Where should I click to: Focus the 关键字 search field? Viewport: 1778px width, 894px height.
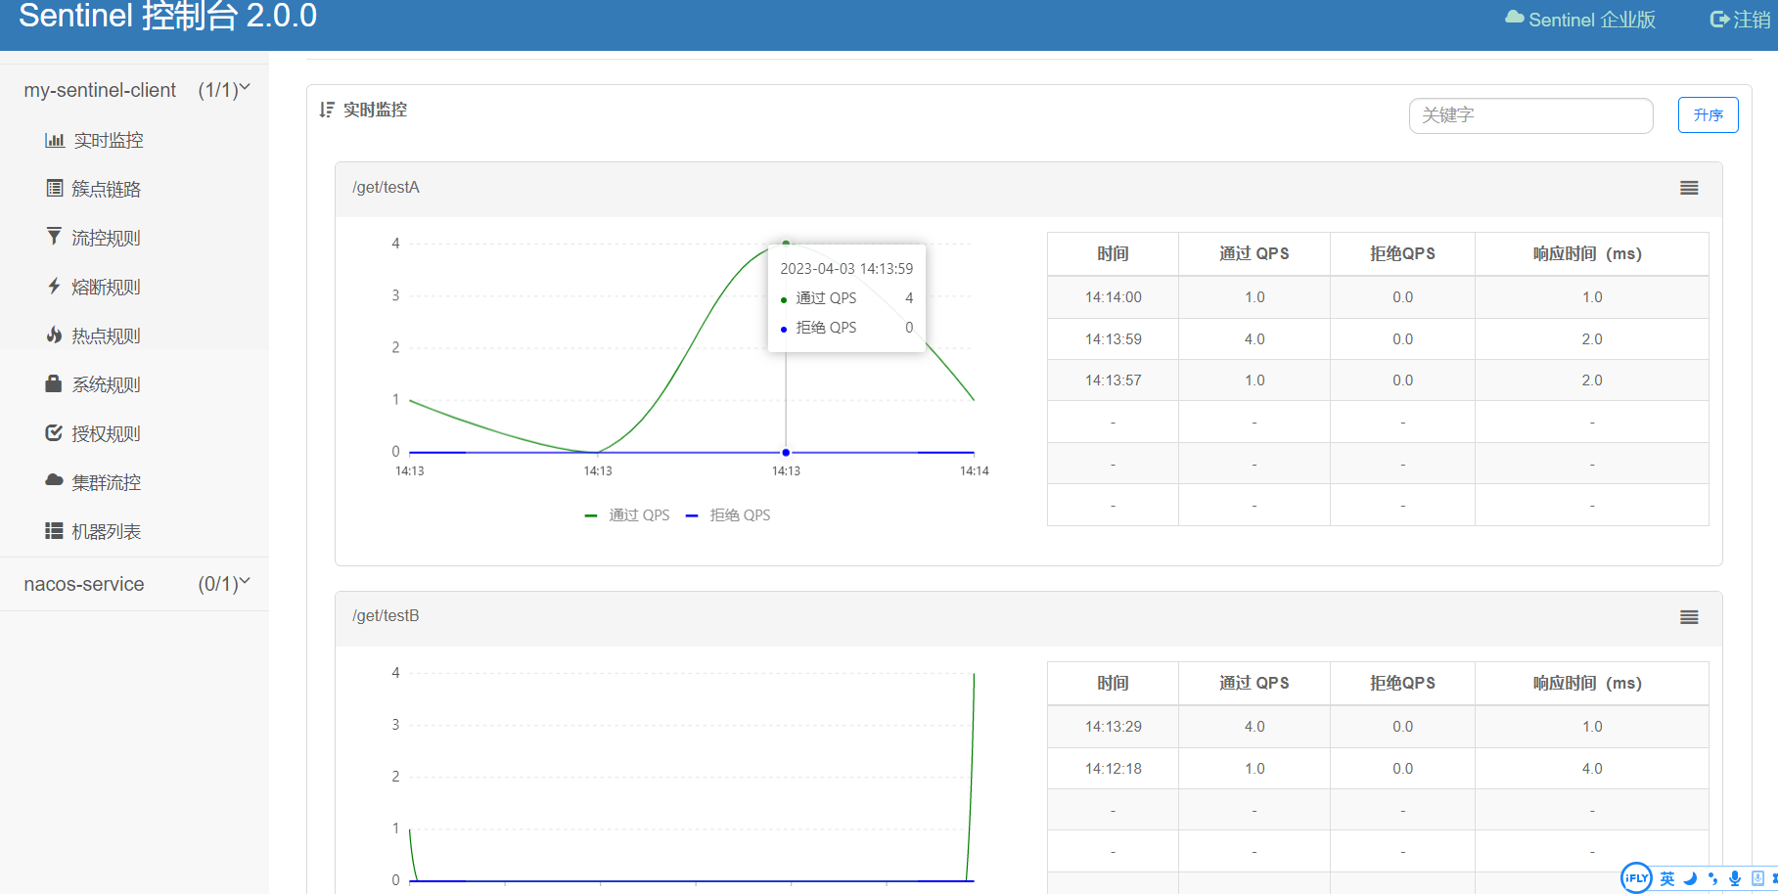[1530, 115]
